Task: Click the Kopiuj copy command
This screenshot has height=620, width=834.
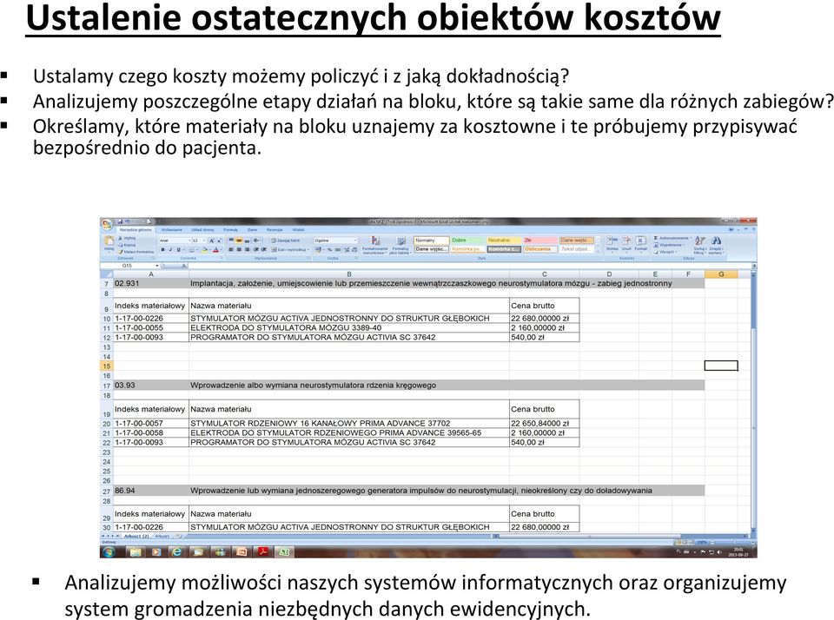Action: tap(127, 245)
